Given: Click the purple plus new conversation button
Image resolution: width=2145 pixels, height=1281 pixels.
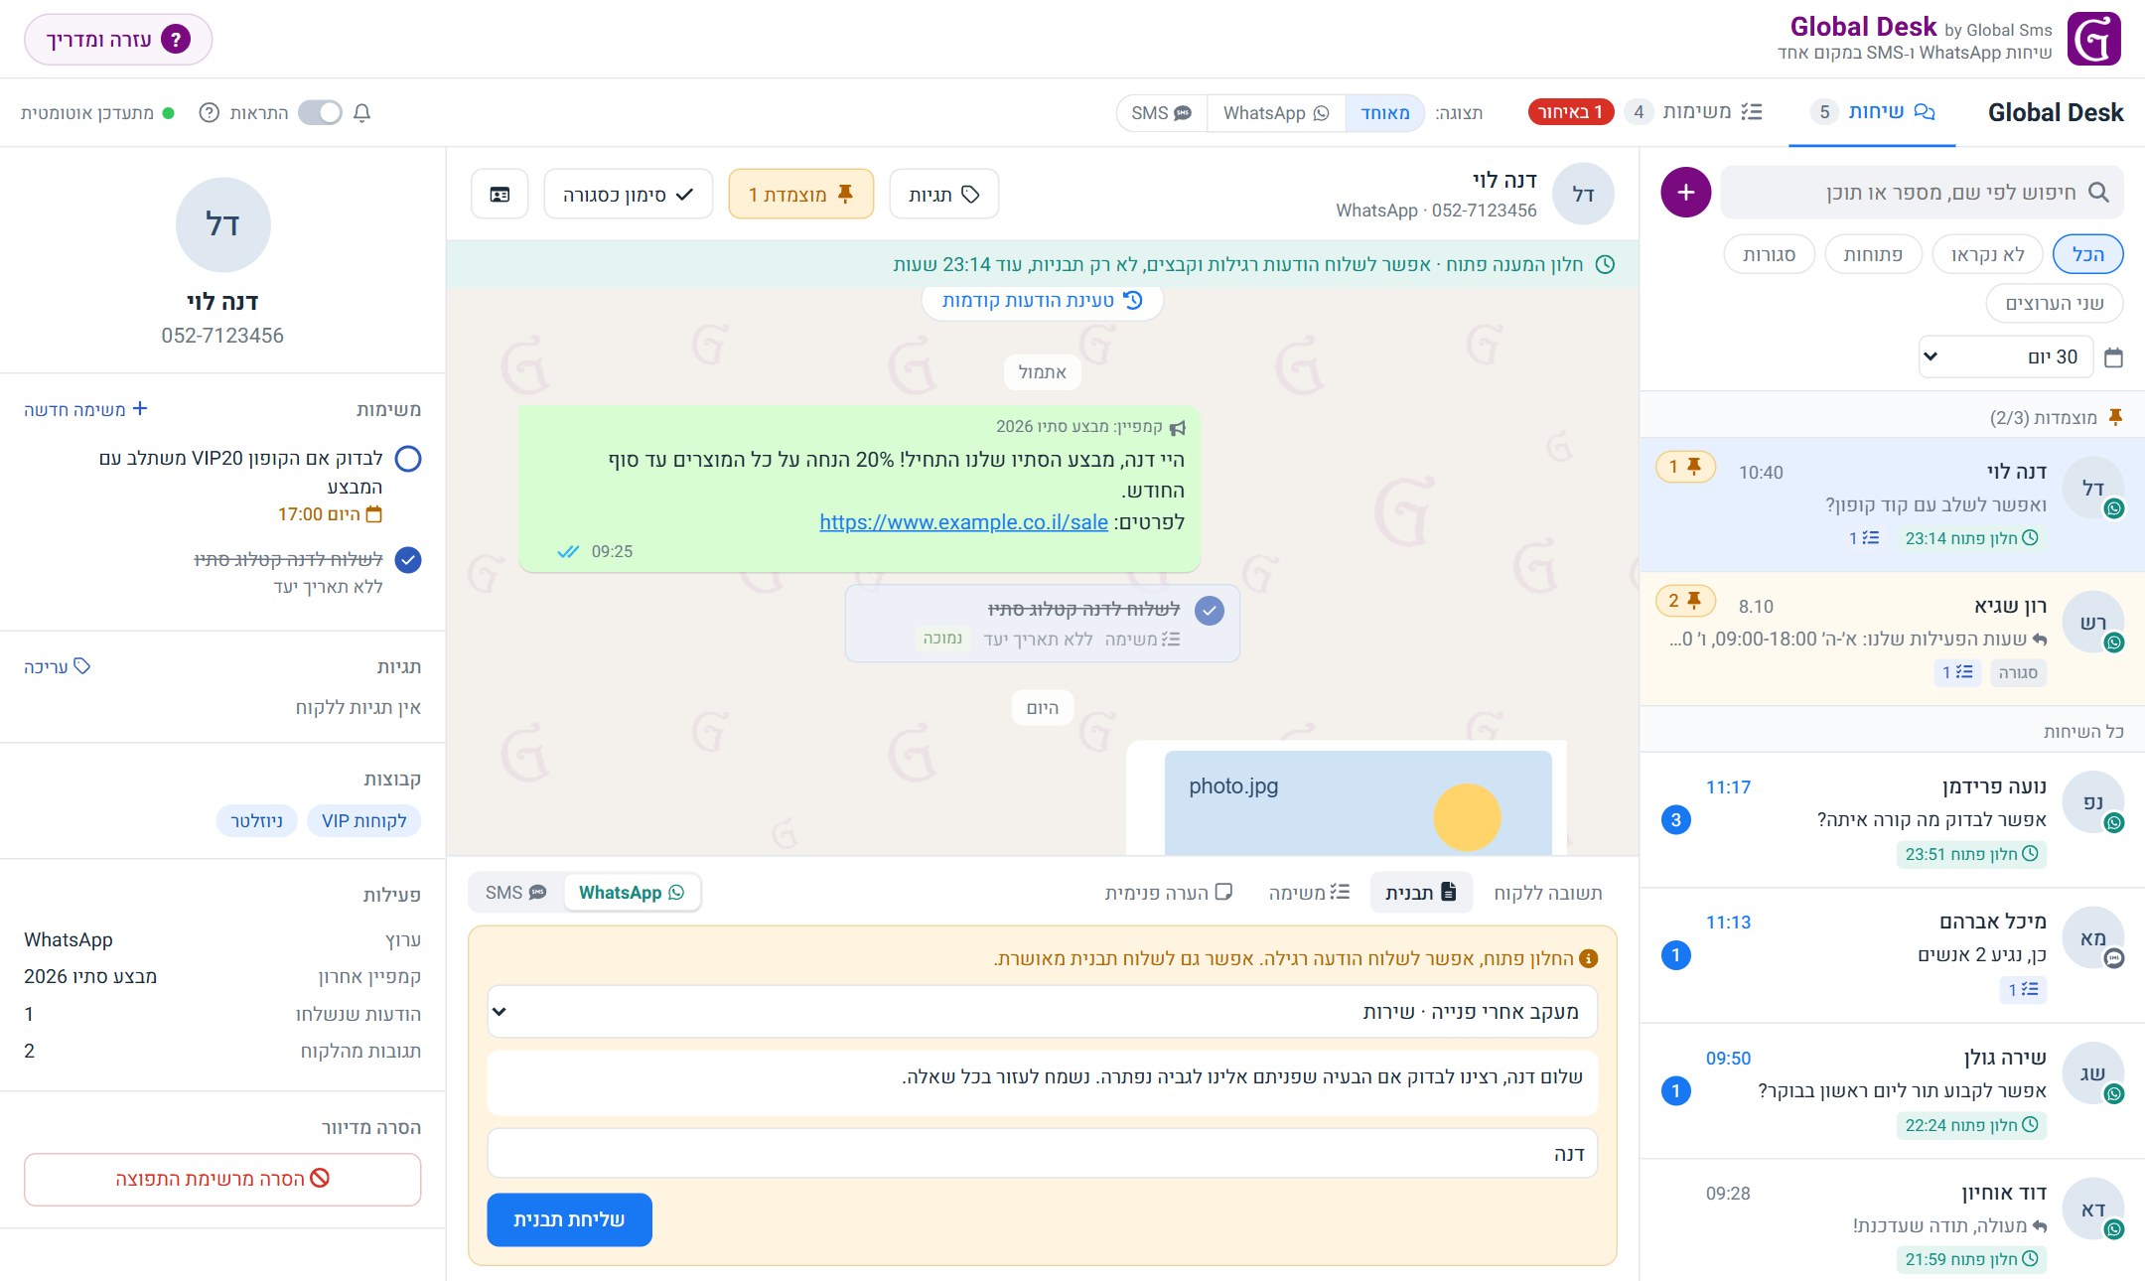Looking at the screenshot, I should pos(1685,193).
